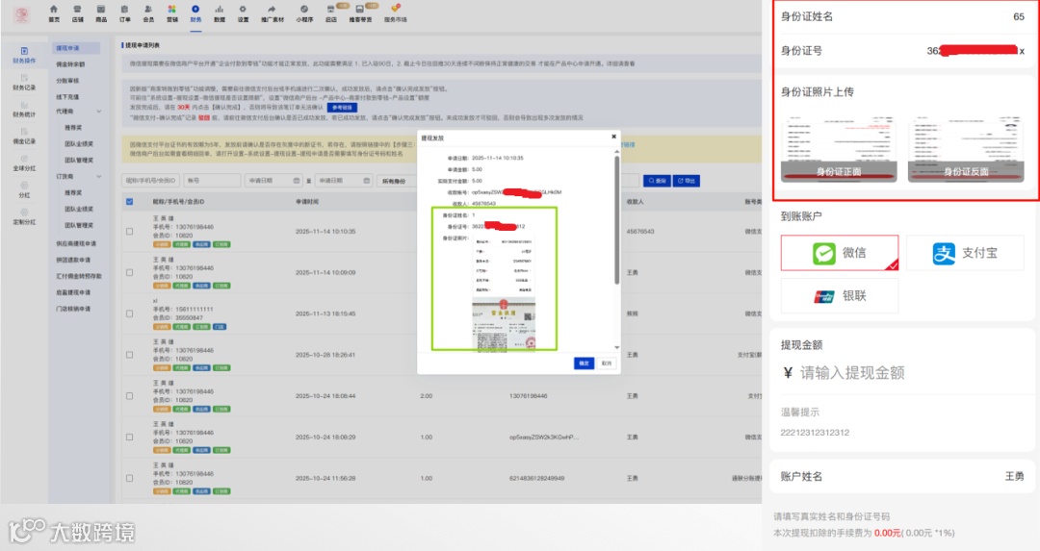Click the 身份证反面 ID back upload thumbnail
The width and height of the screenshot is (1040, 551).
(966, 149)
